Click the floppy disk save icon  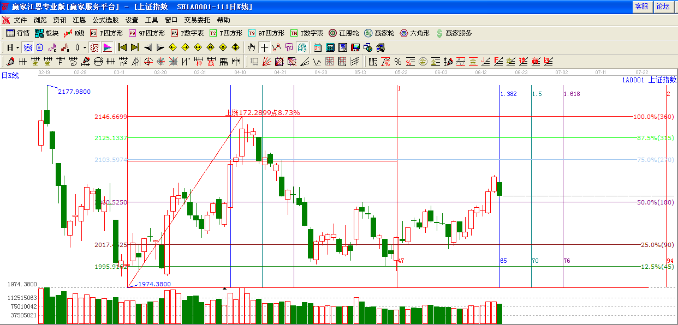pyautogui.click(x=355, y=47)
